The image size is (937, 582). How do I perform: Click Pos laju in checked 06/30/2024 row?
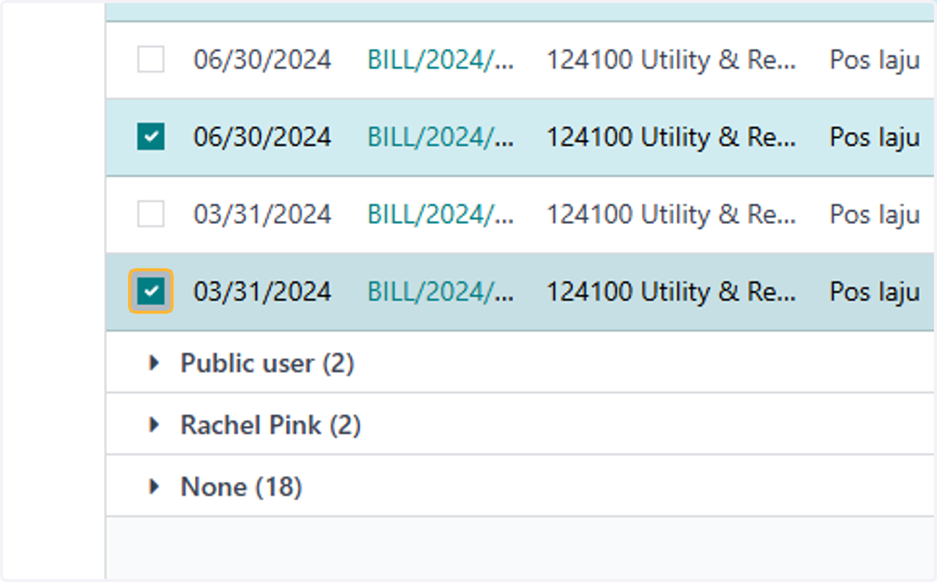coord(875,138)
